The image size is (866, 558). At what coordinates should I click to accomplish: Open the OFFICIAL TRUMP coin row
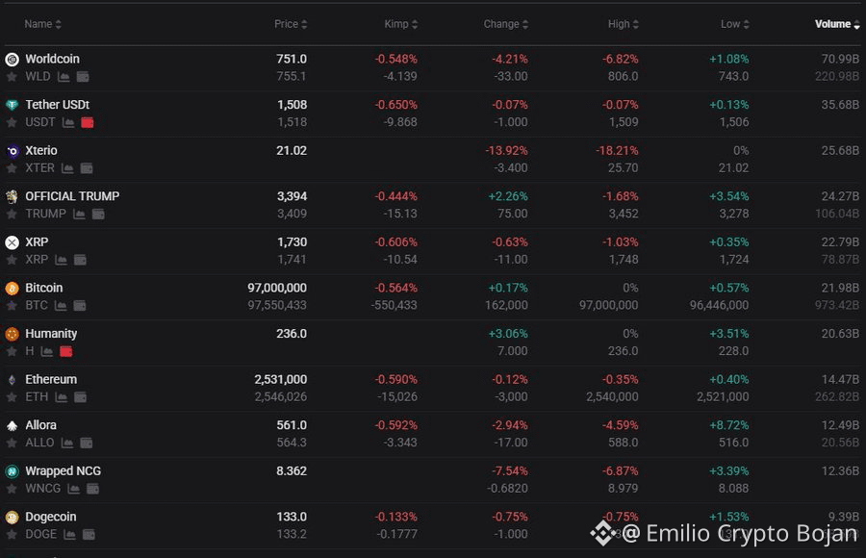pos(433,205)
